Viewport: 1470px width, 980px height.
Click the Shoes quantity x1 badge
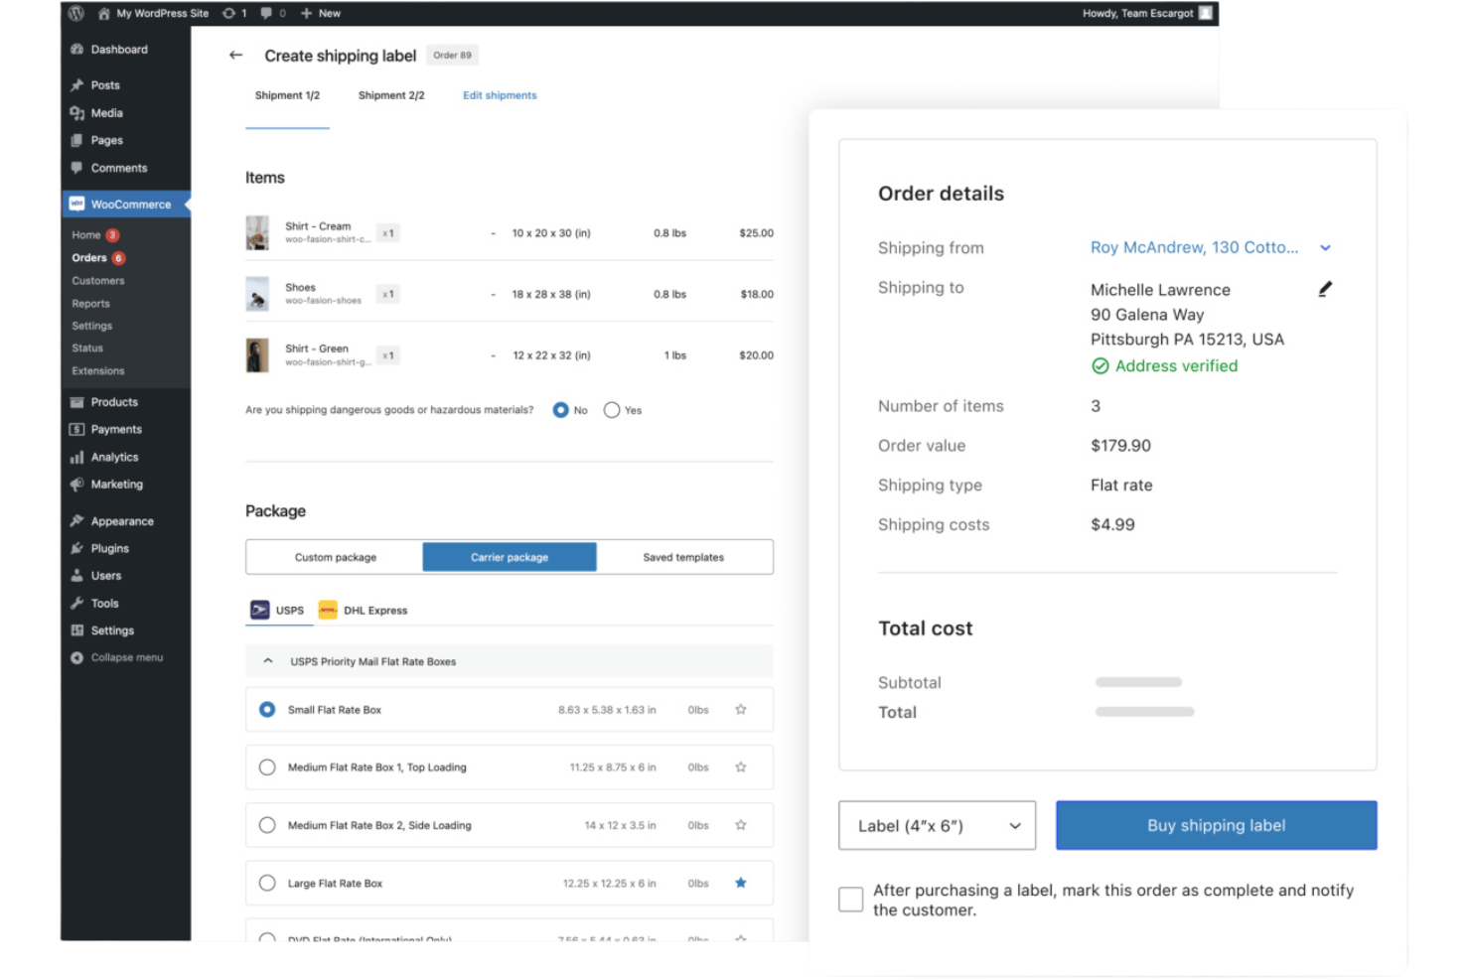[388, 294]
